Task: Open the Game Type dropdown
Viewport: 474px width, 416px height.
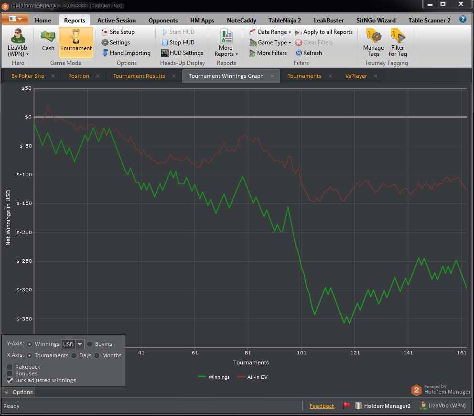Action: [x=270, y=43]
